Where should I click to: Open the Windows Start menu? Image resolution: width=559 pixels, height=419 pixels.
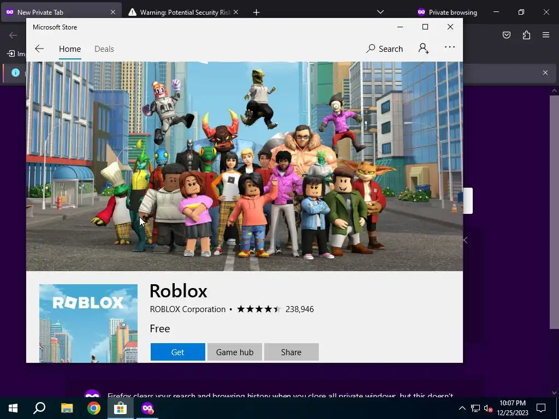13,408
